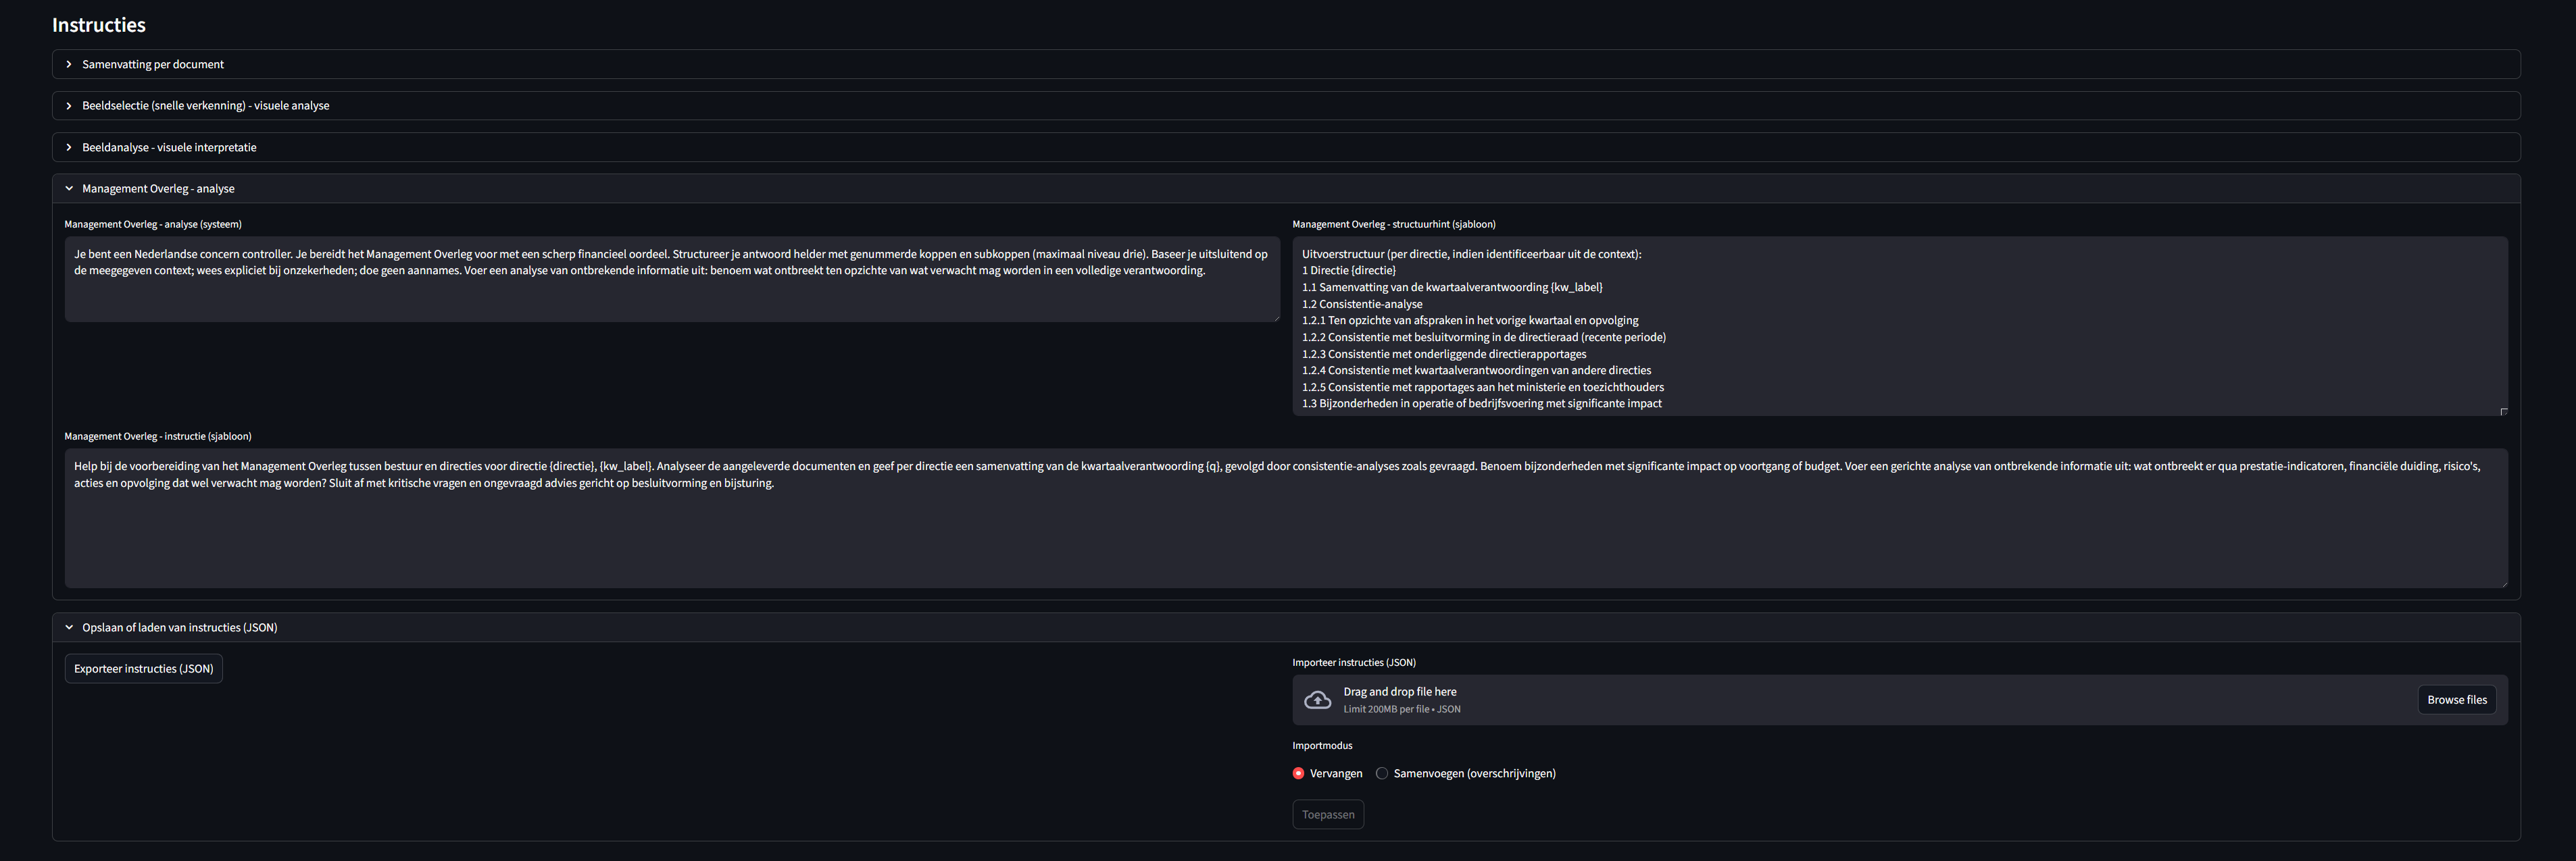Click resize handle of the systeem text area

(1276, 317)
